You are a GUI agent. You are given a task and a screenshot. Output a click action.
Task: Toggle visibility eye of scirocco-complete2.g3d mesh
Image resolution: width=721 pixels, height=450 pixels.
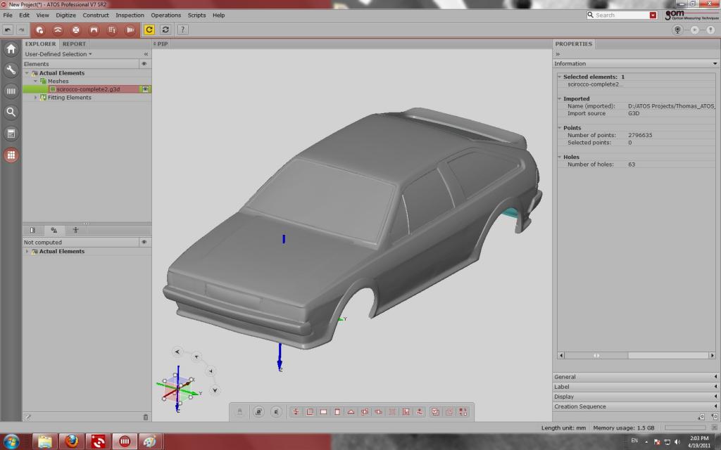146,89
